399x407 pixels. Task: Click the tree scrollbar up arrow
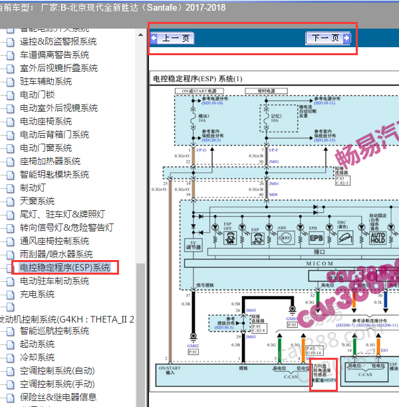(x=140, y=35)
